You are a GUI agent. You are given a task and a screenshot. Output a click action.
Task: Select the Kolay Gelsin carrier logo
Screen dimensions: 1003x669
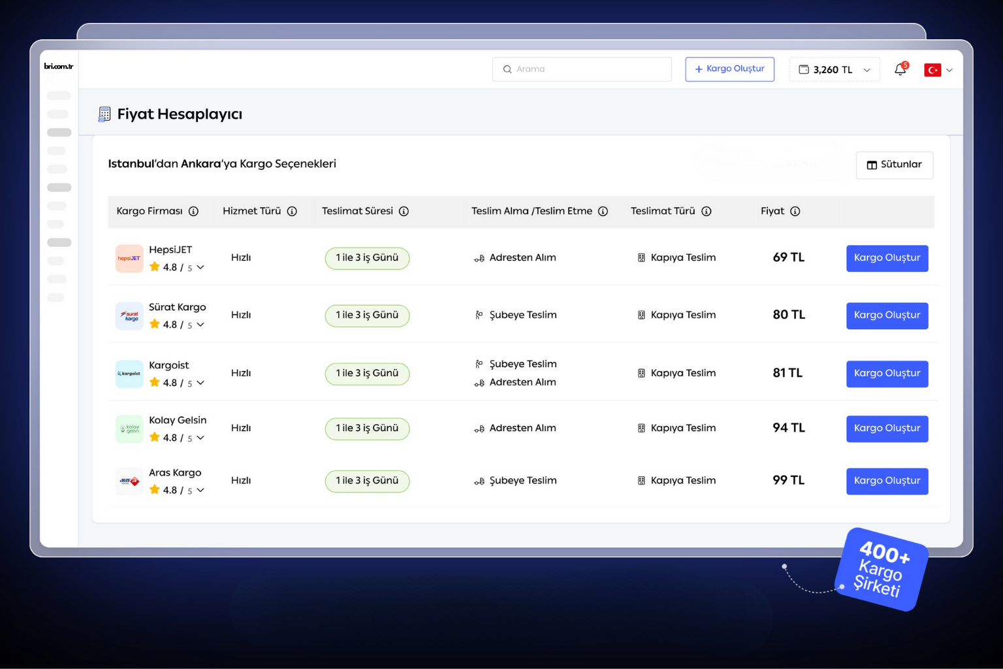pos(129,429)
